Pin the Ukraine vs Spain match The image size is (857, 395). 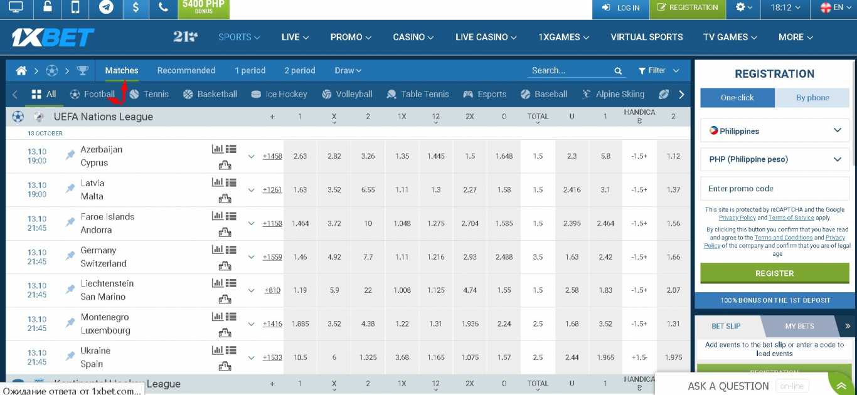pyautogui.click(x=70, y=357)
